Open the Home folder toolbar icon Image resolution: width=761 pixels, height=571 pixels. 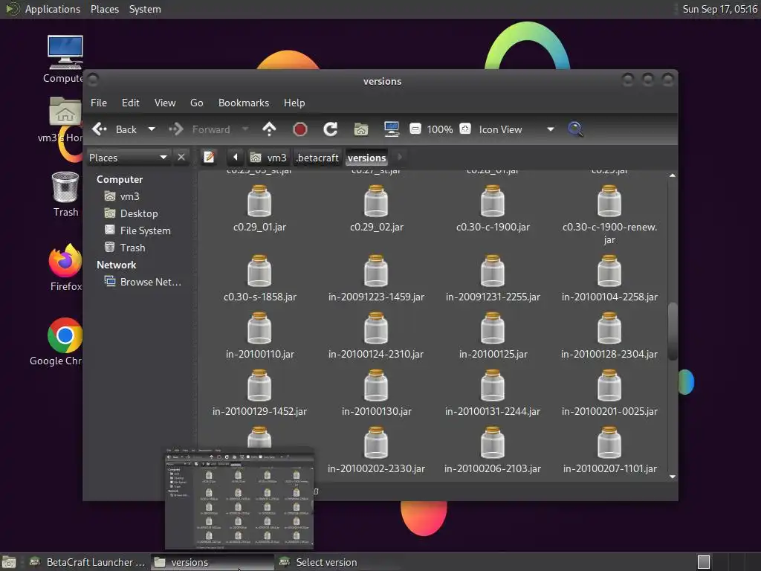(360, 129)
